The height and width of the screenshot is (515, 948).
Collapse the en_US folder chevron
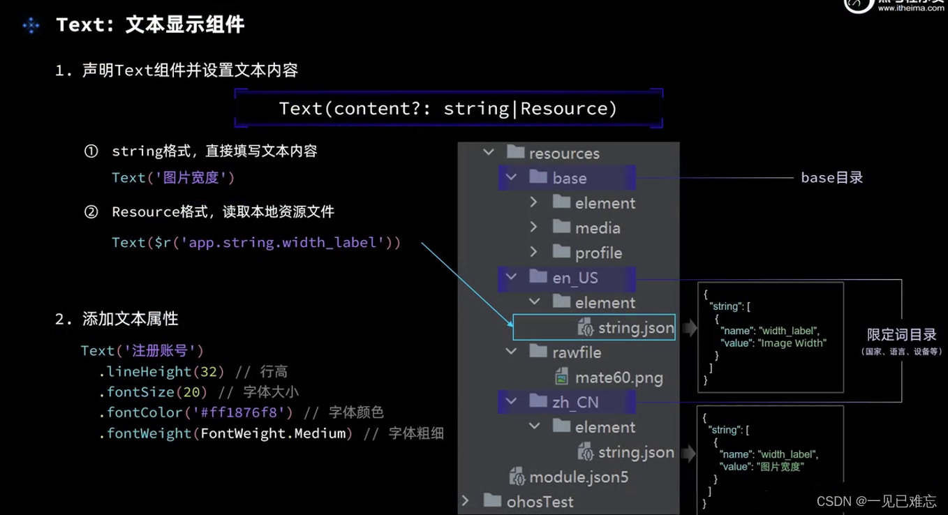pyautogui.click(x=512, y=277)
